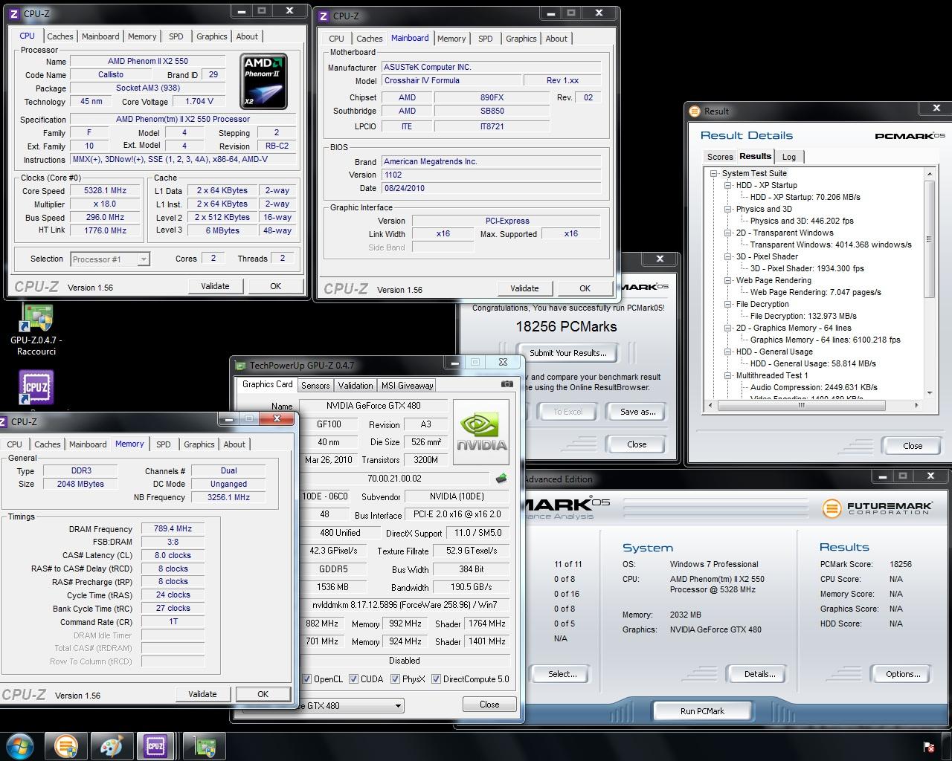Open MSI Giveaway tab in GPU-Z
952x761 pixels.
coord(407,385)
